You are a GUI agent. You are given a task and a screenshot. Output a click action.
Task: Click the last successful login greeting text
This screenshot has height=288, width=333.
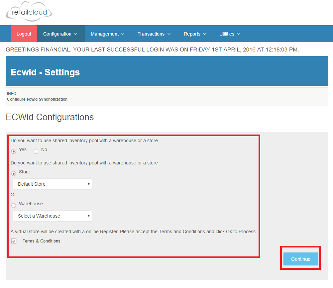click(152, 50)
